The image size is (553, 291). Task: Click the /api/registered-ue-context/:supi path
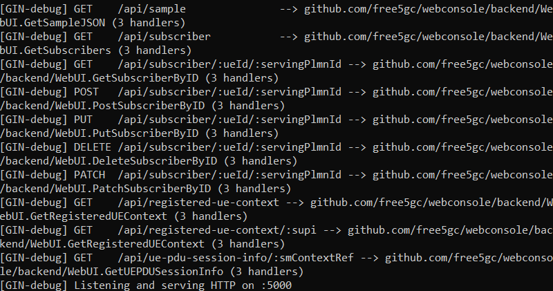(x=217, y=230)
